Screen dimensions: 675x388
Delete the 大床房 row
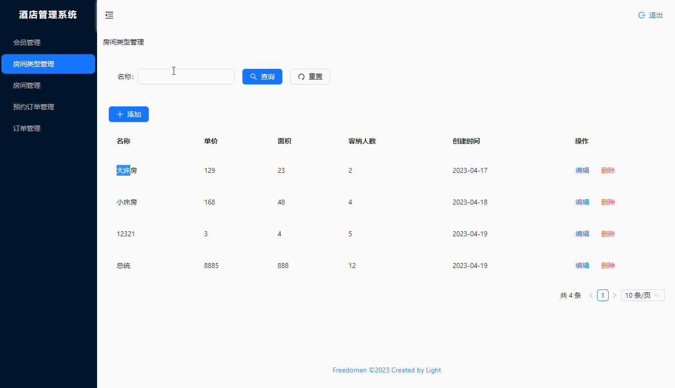[x=608, y=170]
